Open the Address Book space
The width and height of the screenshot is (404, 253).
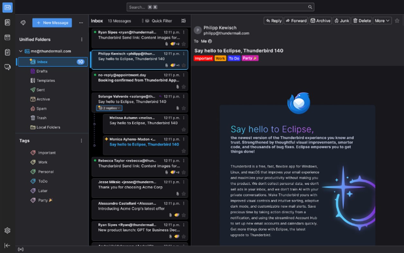point(7,22)
